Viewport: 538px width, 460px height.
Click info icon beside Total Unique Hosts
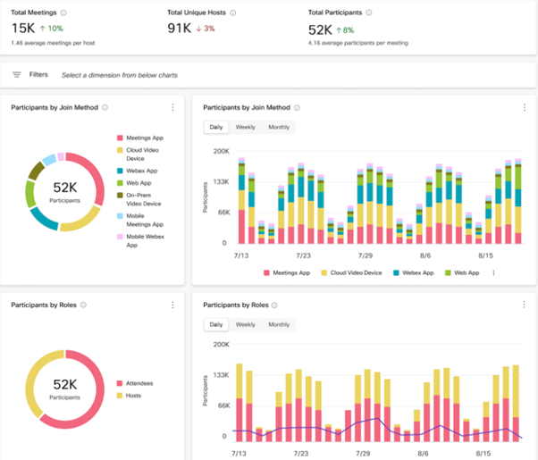coord(233,13)
